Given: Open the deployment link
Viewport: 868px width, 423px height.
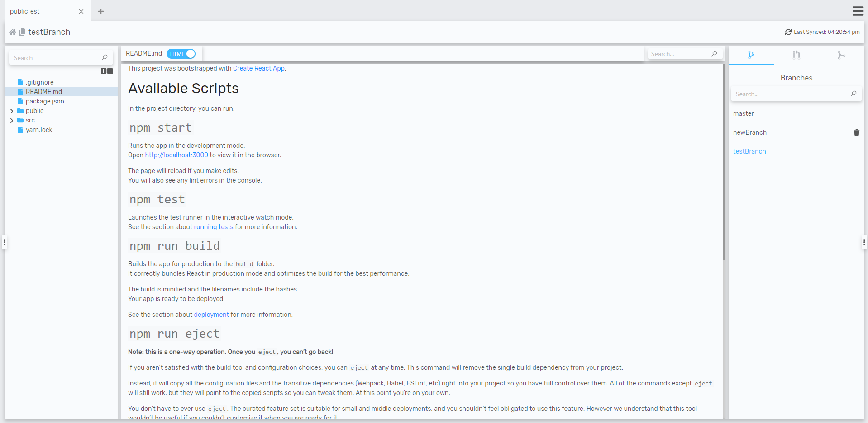Looking at the screenshot, I should [211, 315].
